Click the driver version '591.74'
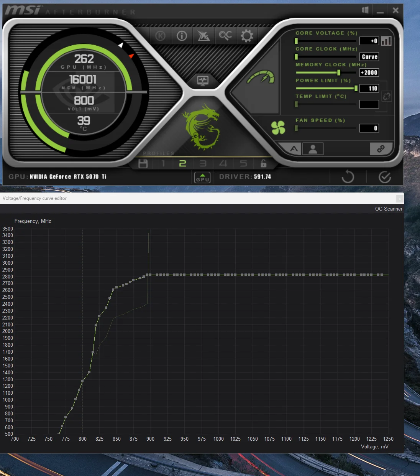This screenshot has width=420, height=476. pyautogui.click(x=262, y=177)
